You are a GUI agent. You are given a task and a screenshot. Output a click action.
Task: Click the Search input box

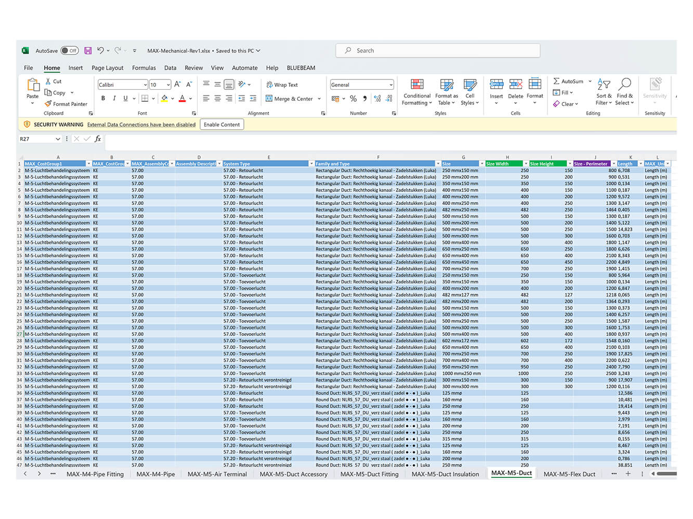click(x=438, y=50)
